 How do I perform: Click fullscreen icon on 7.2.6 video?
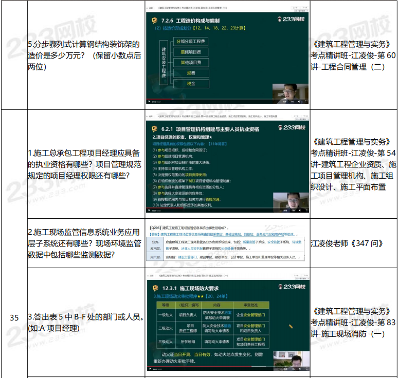306,102
